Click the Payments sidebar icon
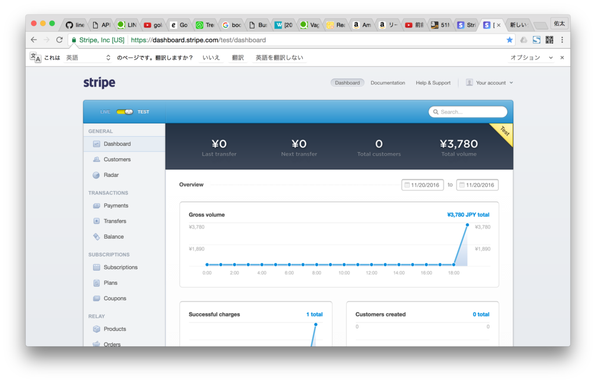This screenshot has width=596, height=383. (97, 205)
